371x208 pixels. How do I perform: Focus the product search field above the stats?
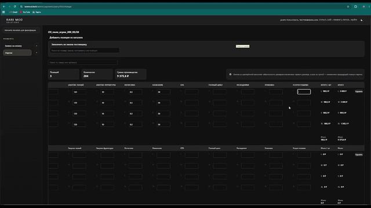tap(82, 62)
